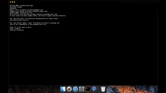Click 'It only covers the most common' line

pyautogui.click(x=38, y=16)
